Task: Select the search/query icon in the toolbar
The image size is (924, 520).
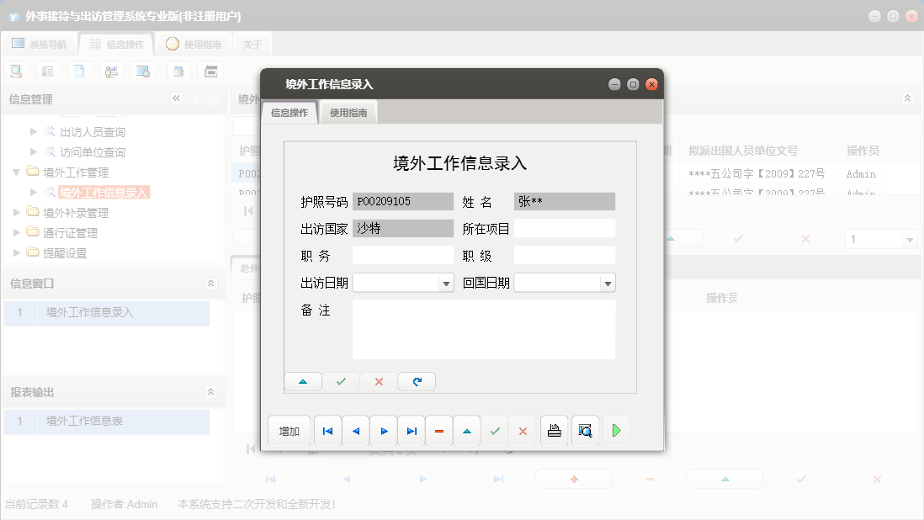Action: [16, 71]
